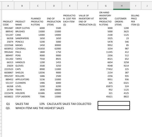
Task: Select the PAILS product name cell
Action: (x=18, y=52)
